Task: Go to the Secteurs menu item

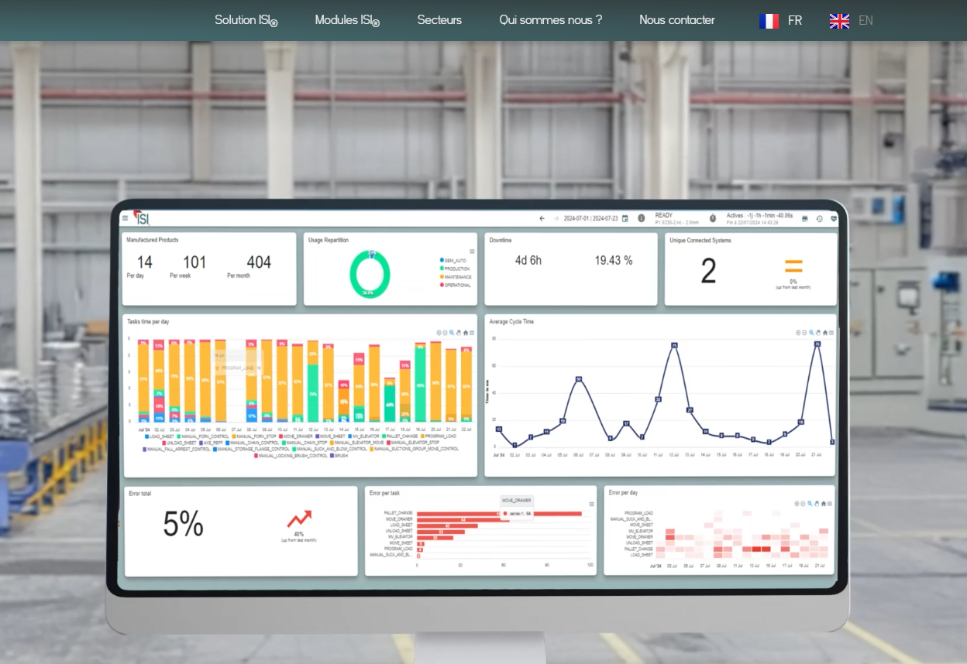Action: [x=439, y=20]
